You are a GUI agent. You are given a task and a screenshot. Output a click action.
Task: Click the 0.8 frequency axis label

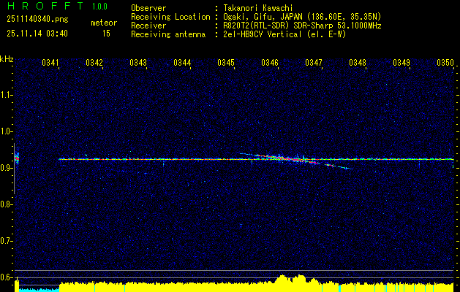pos(6,204)
